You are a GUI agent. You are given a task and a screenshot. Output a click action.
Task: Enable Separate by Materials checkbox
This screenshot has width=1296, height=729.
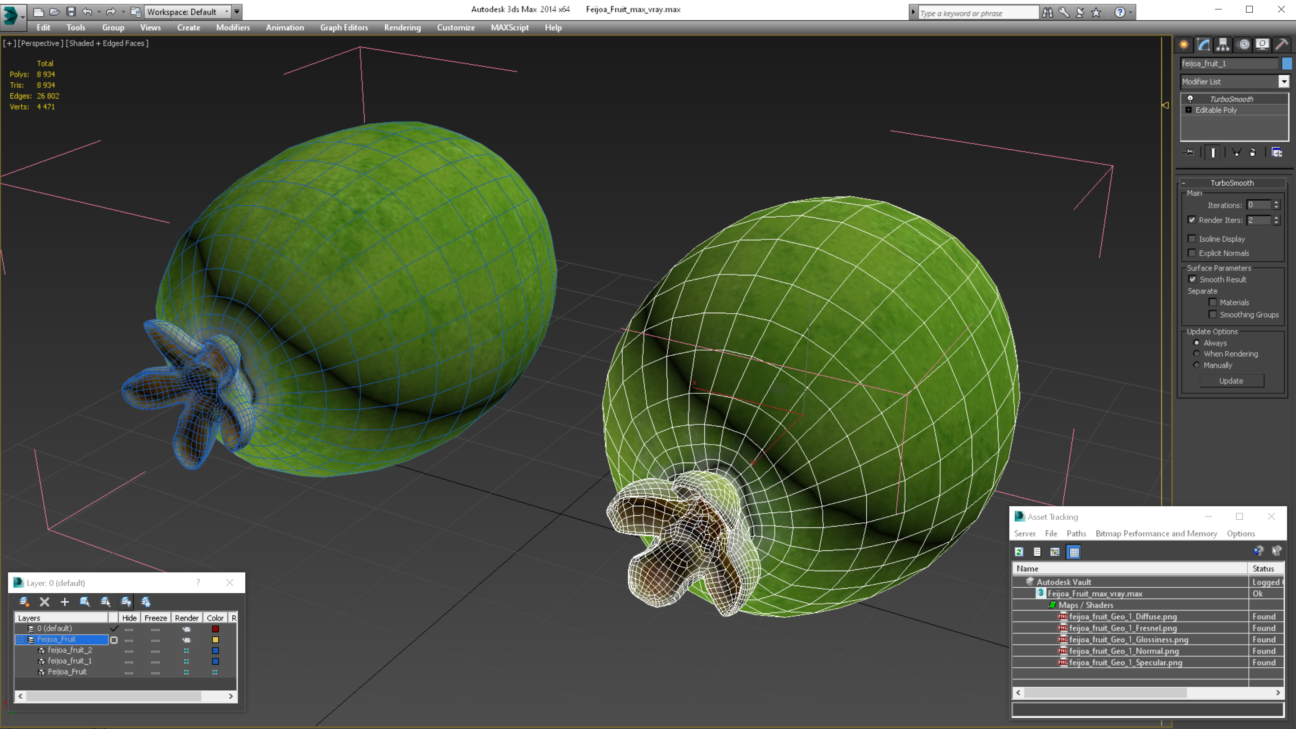pos(1212,302)
